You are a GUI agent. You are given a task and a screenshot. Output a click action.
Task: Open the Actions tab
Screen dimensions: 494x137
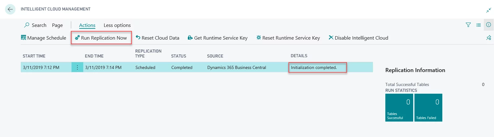pyautogui.click(x=87, y=25)
